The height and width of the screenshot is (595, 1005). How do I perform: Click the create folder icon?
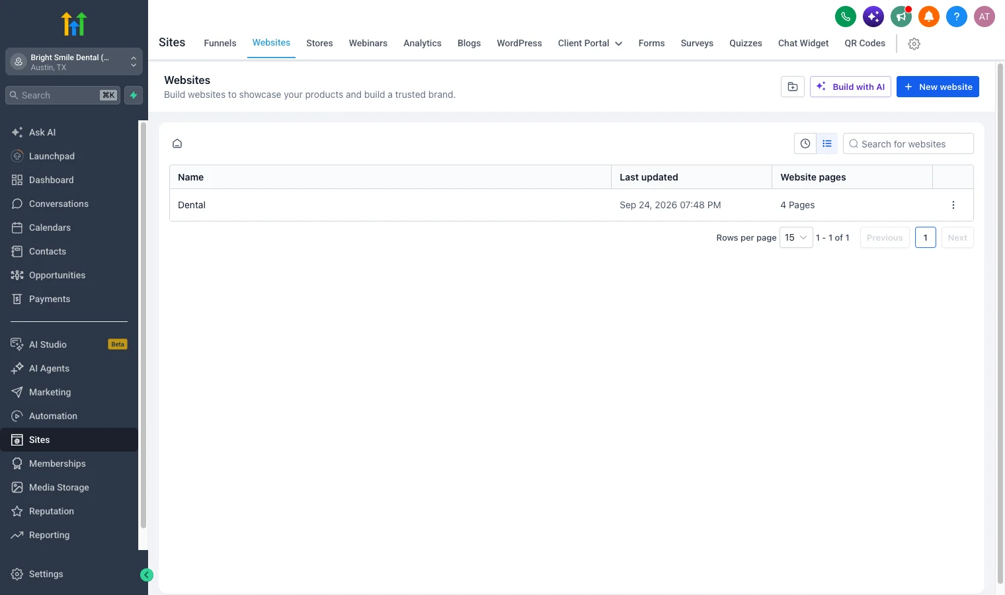(793, 87)
